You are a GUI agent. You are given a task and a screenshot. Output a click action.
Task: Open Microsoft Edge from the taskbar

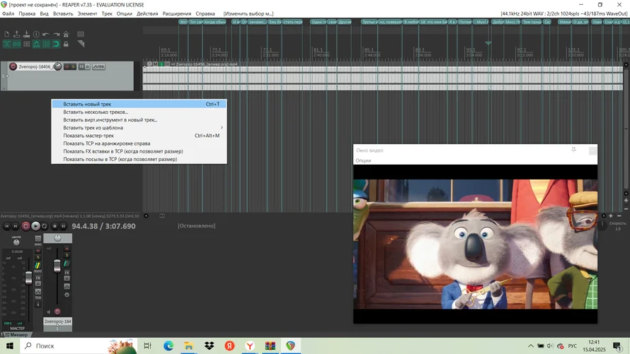168,346
